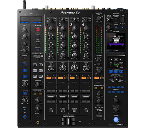Turn the channel 2 input selector switch
The width and height of the screenshot is (146, 128).
[x=63, y=20]
